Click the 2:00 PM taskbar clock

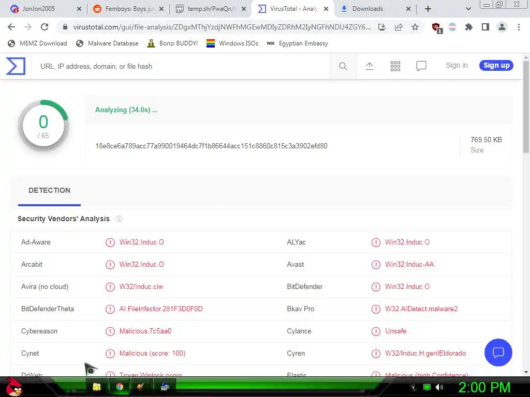[484, 387]
